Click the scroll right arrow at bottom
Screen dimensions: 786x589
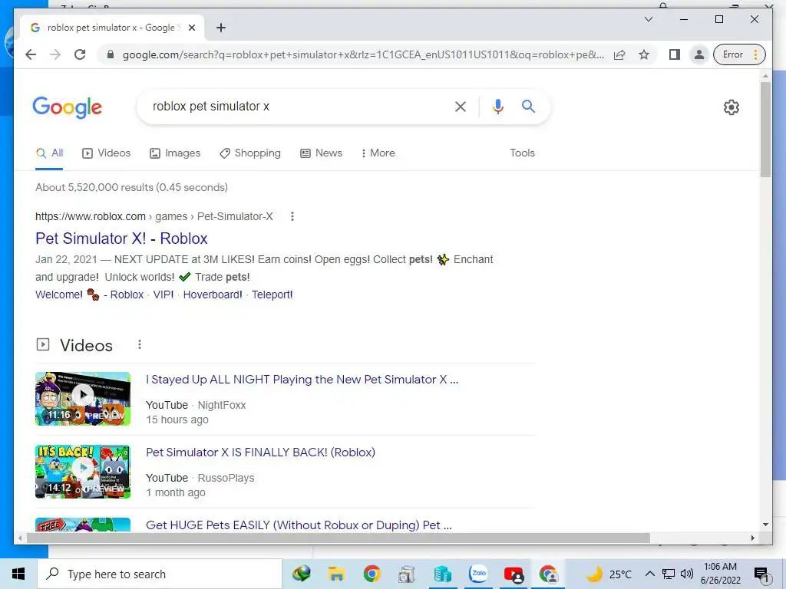753,538
